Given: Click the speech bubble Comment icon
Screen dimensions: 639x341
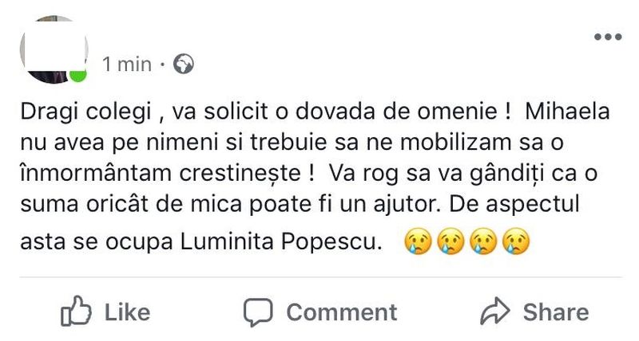Looking at the screenshot, I should [x=259, y=312].
